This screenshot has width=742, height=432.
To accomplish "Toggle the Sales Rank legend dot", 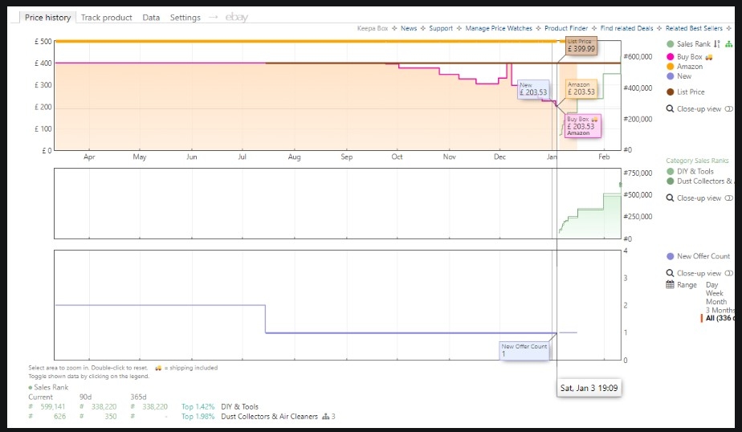I will coord(671,44).
